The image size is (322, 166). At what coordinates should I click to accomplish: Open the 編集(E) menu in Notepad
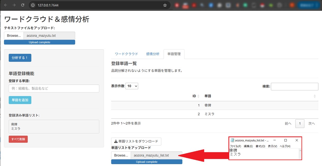coord(248,146)
